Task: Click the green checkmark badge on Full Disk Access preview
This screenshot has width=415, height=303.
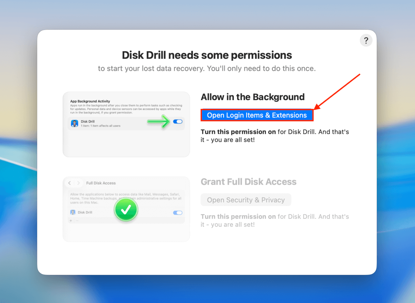Action: [x=126, y=209]
